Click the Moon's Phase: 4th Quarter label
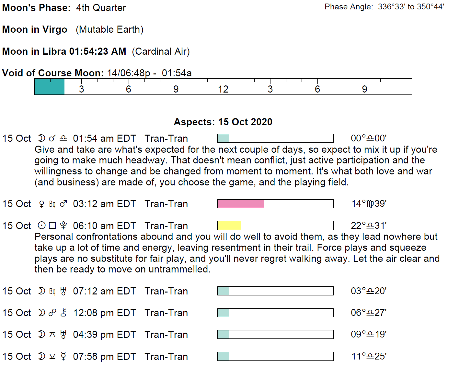This screenshot has height=365, width=459. [64, 8]
